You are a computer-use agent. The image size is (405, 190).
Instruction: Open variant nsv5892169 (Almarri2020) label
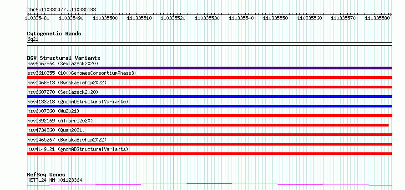(x=60, y=121)
